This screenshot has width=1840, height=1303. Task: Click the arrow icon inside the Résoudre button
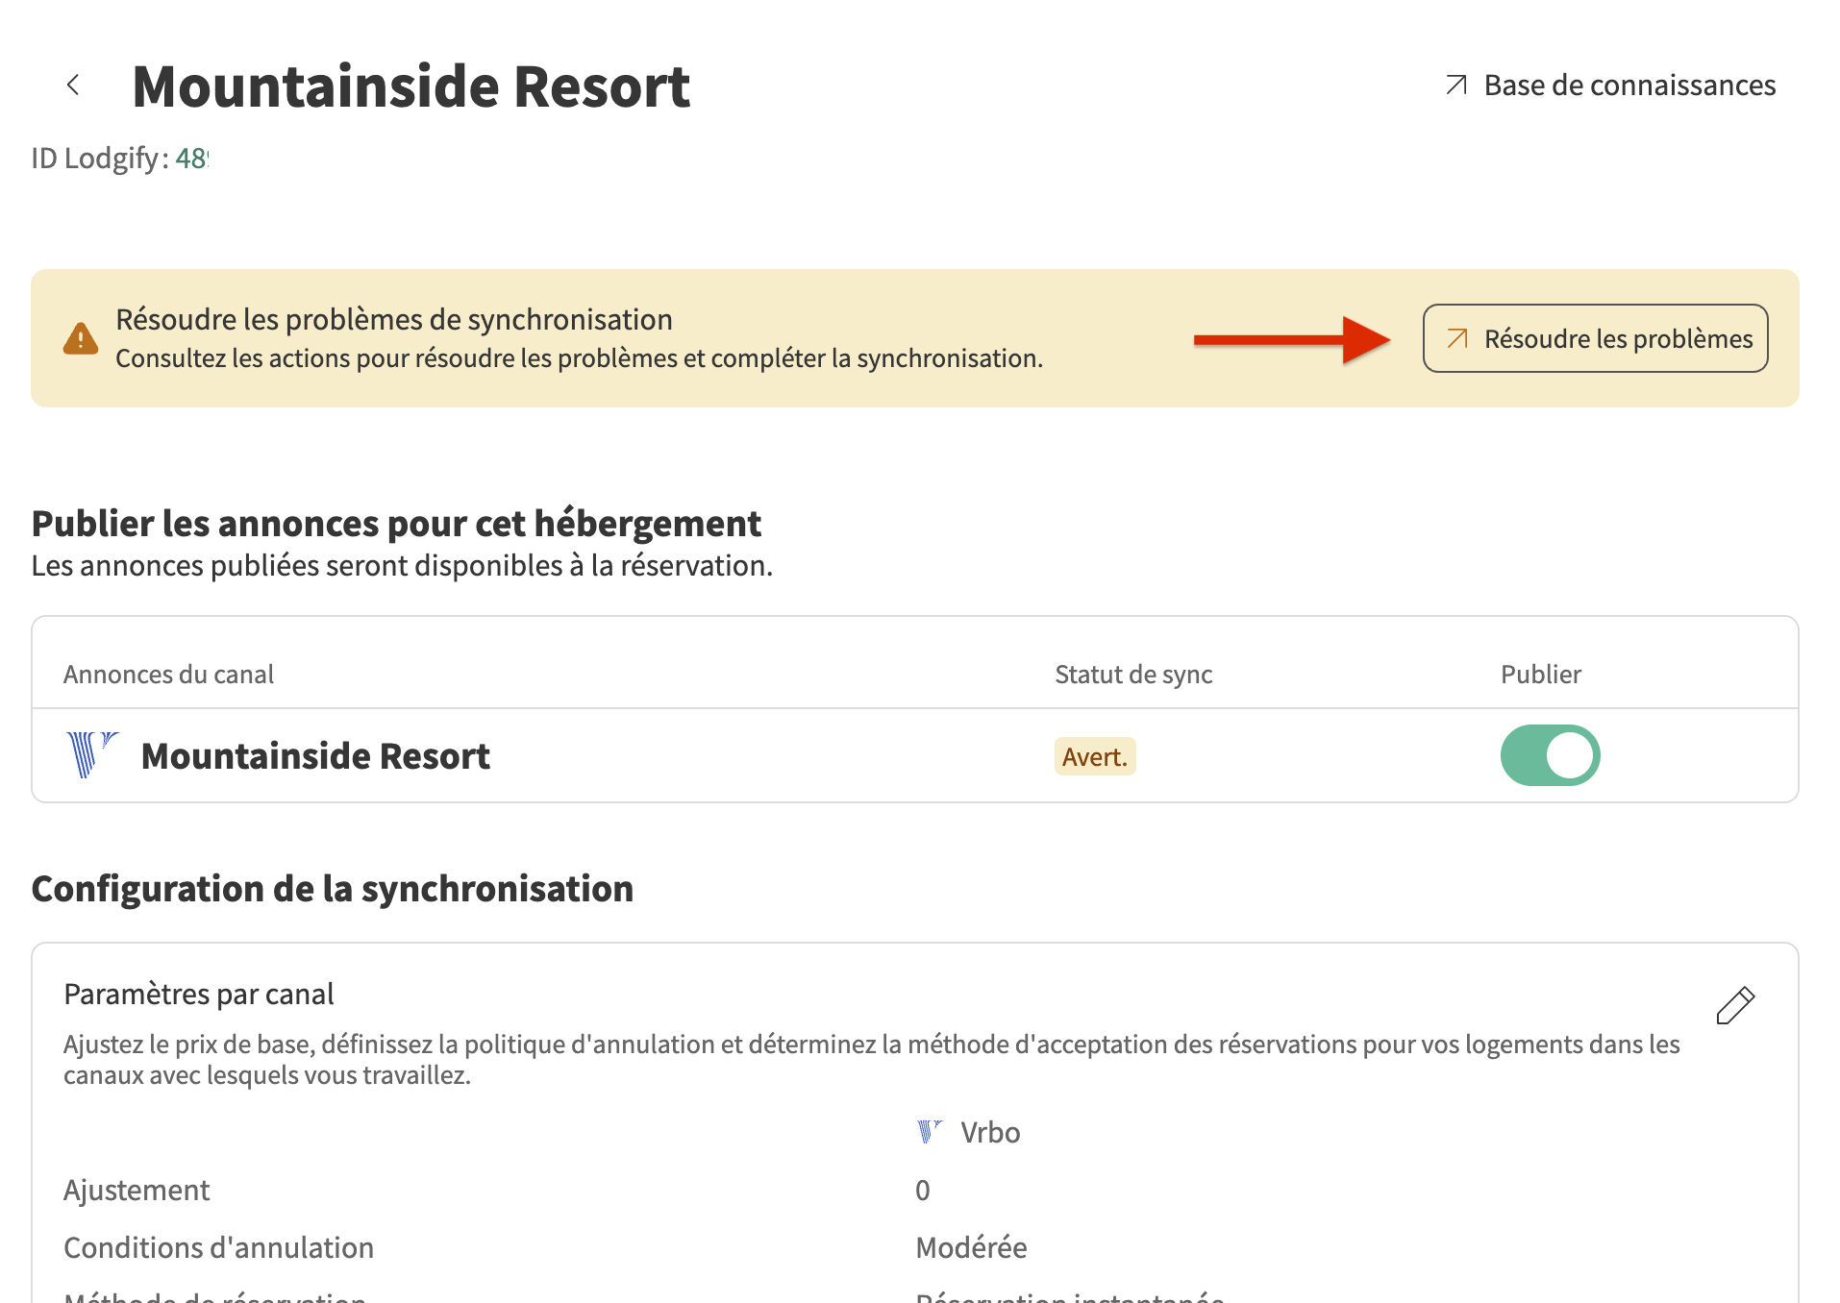point(1457,338)
